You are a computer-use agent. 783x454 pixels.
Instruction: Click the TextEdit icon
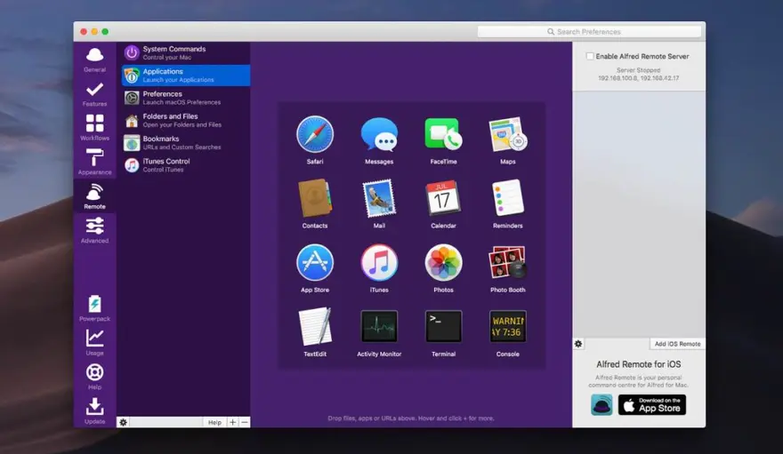315,326
